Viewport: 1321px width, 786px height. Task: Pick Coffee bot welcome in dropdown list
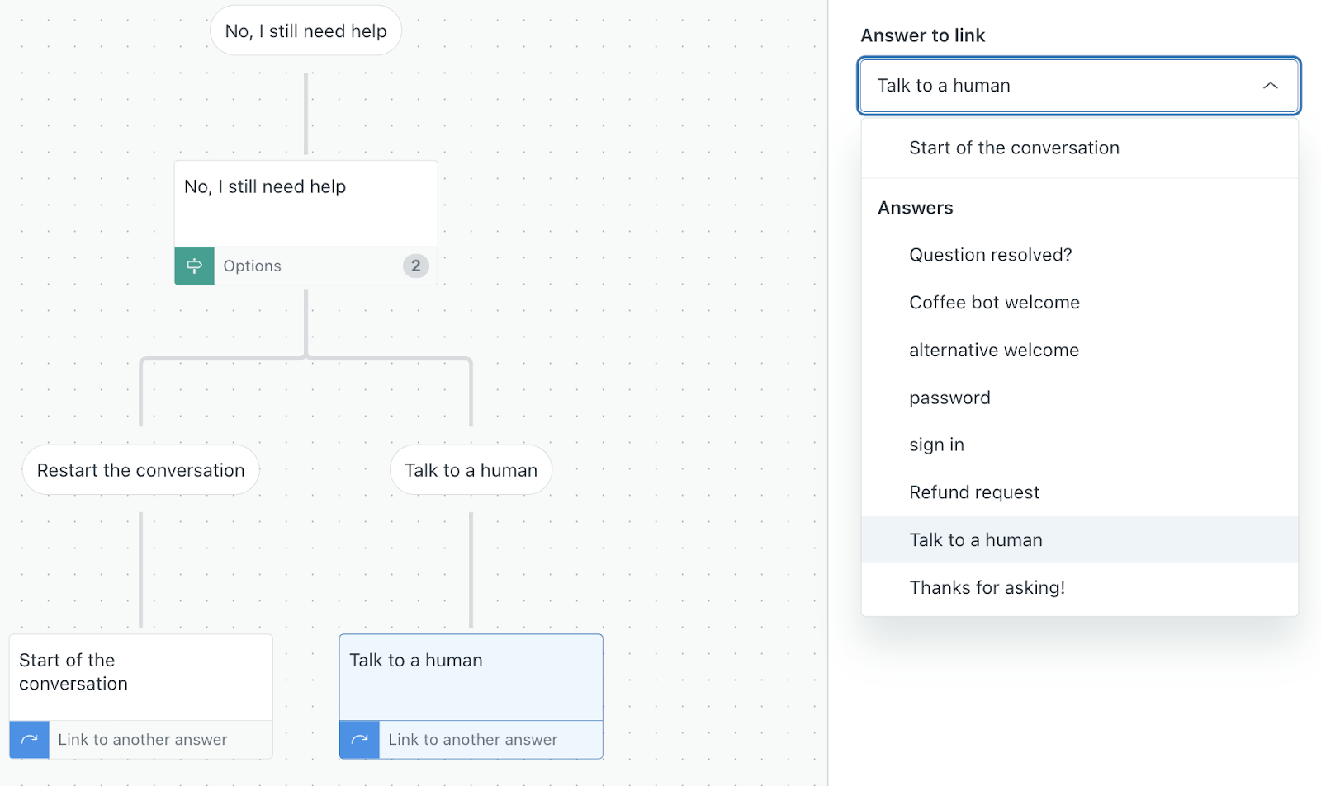click(994, 303)
